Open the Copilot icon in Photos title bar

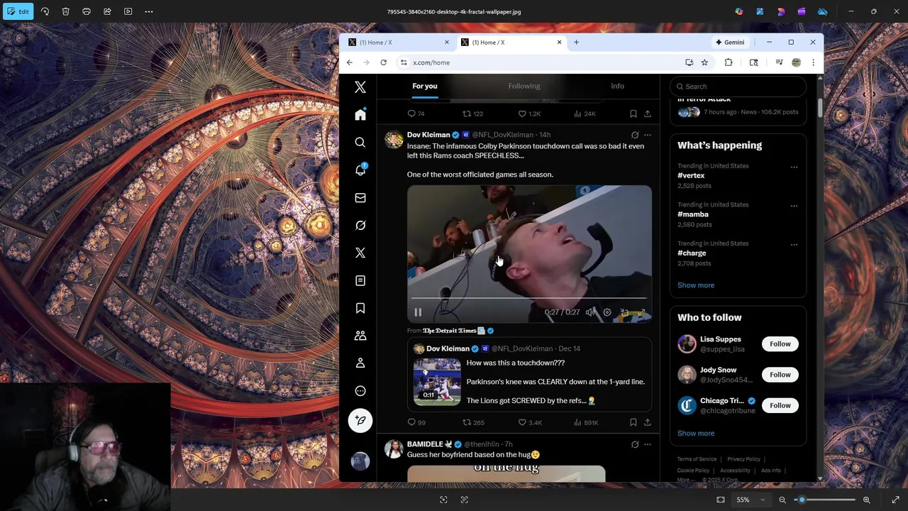(x=739, y=11)
